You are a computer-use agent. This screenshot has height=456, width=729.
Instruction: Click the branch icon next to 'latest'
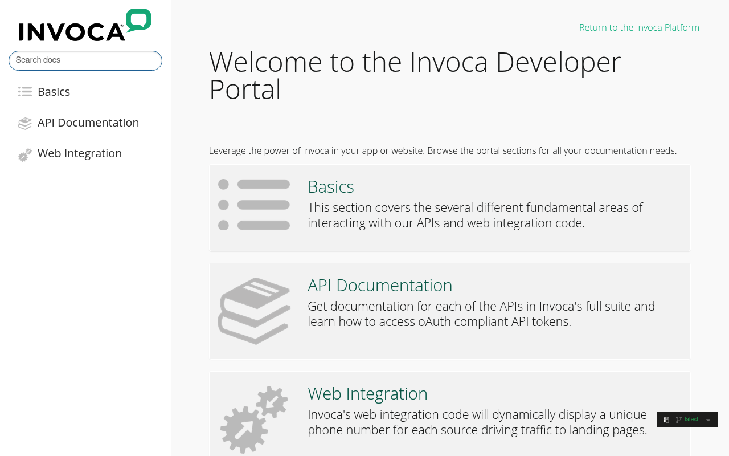[x=679, y=420]
